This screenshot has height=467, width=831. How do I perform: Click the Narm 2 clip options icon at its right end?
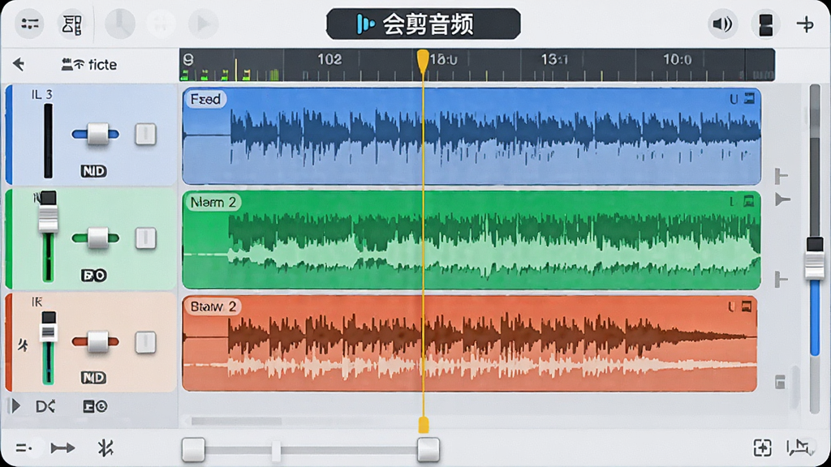(748, 201)
